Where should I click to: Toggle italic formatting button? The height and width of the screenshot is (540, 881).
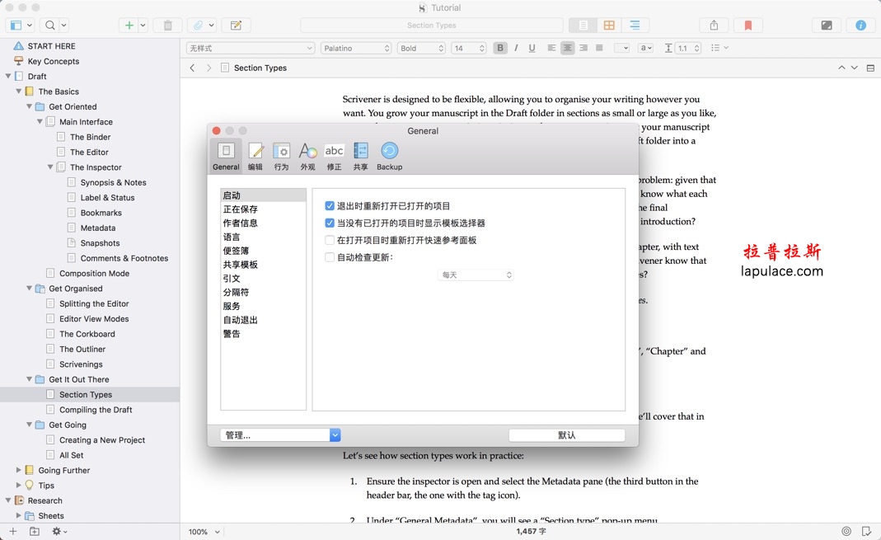[x=516, y=49]
